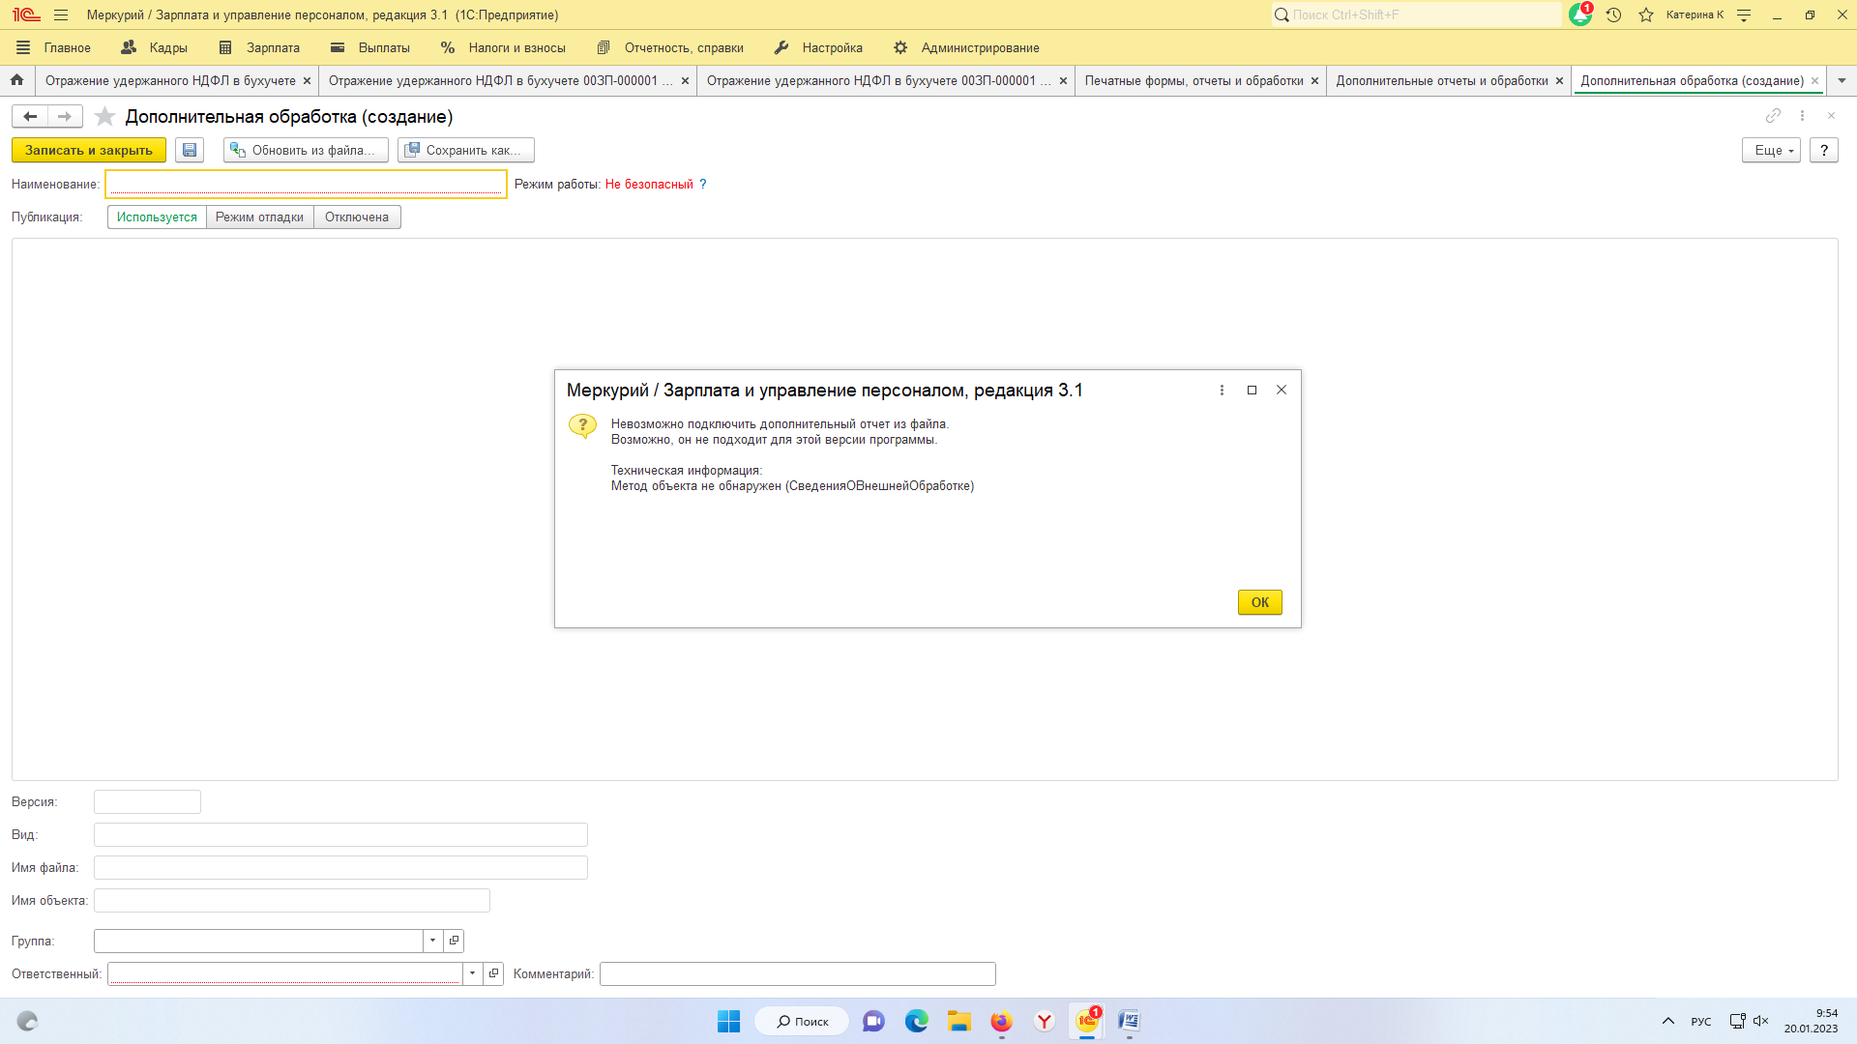Open the main hamburger menu
Screen dimensions: 1857x1044
point(61,14)
